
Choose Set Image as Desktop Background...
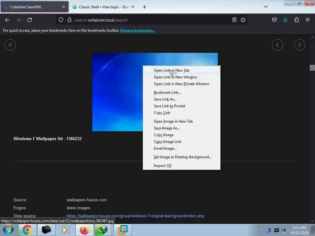click(x=181, y=157)
